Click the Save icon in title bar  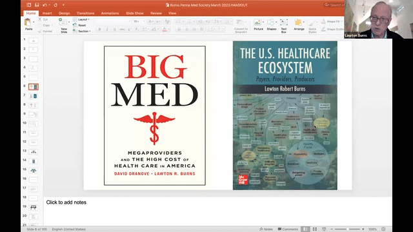(x=37, y=5)
